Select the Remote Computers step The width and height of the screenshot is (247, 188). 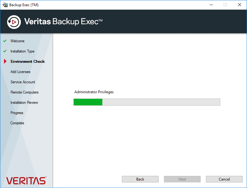pyautogui.click(x=24, y=92)
